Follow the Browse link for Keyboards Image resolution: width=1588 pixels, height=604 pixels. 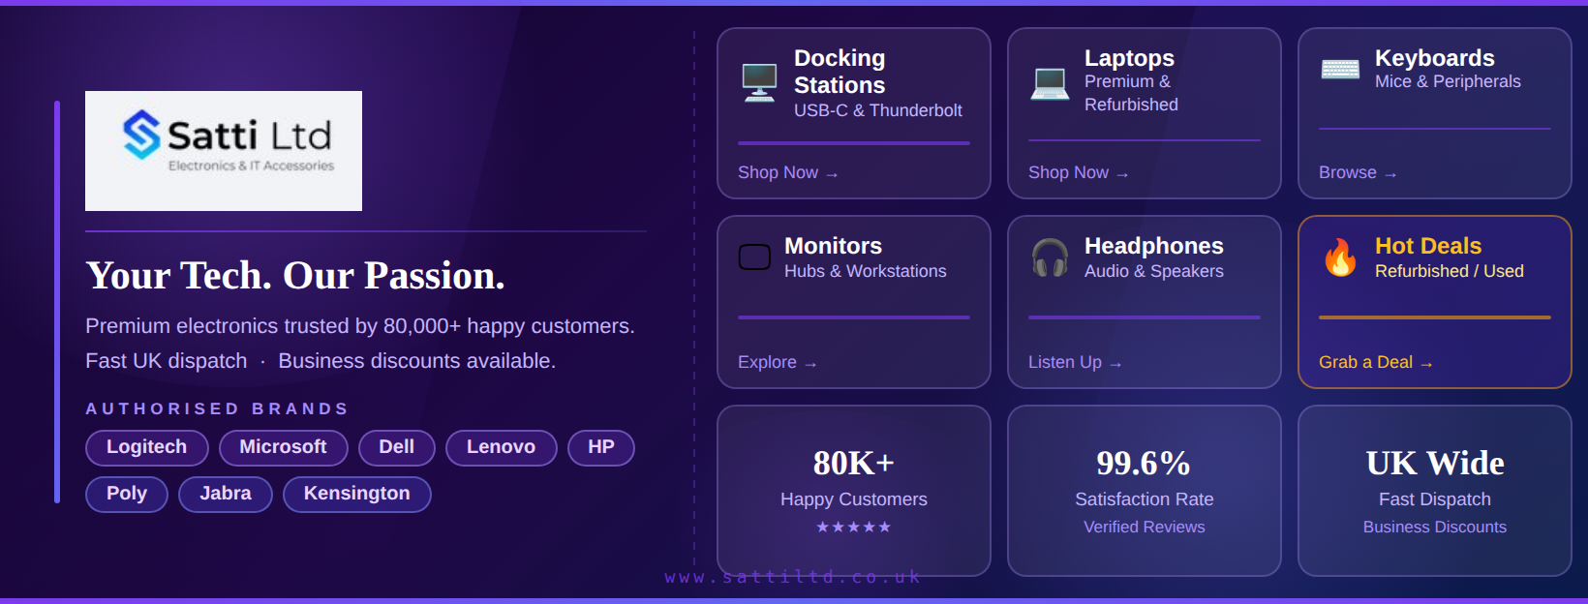[1358, 172]
